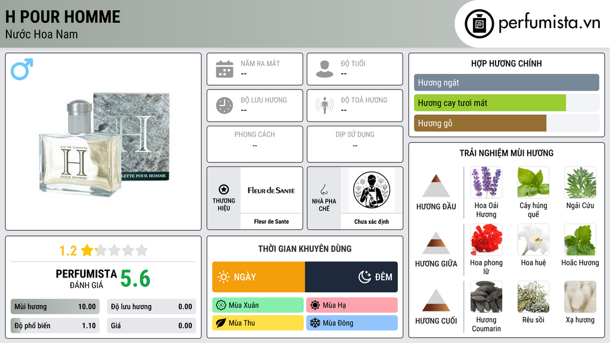
Task: Open the Rêu sồi oakmoss image
Action: pyautogui.click(x=533, y=297)
